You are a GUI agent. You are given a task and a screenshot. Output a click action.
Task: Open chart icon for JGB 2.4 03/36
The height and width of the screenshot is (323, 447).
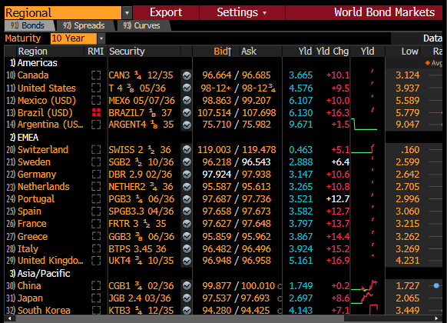click(187, 298)
